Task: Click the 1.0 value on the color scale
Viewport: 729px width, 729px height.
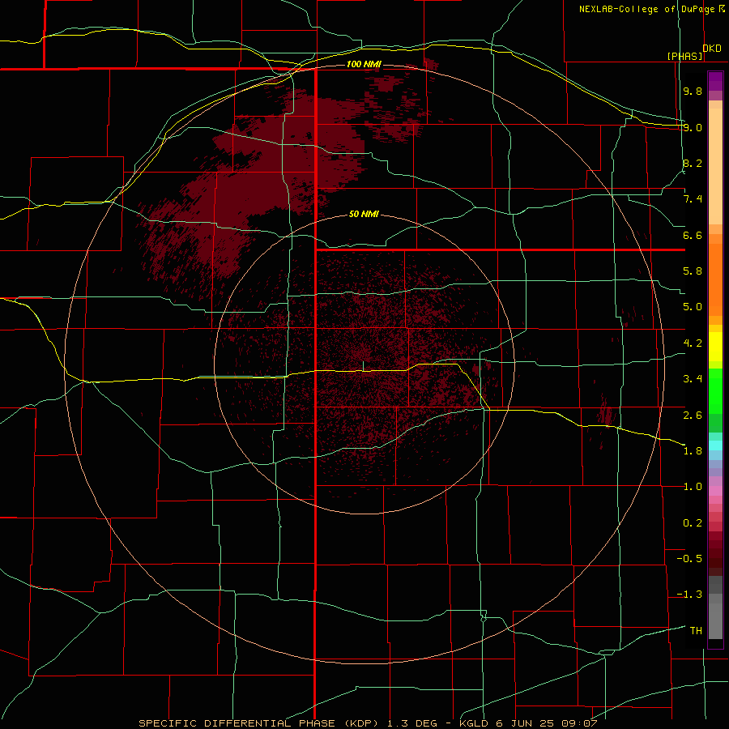Action: (693, 487)
